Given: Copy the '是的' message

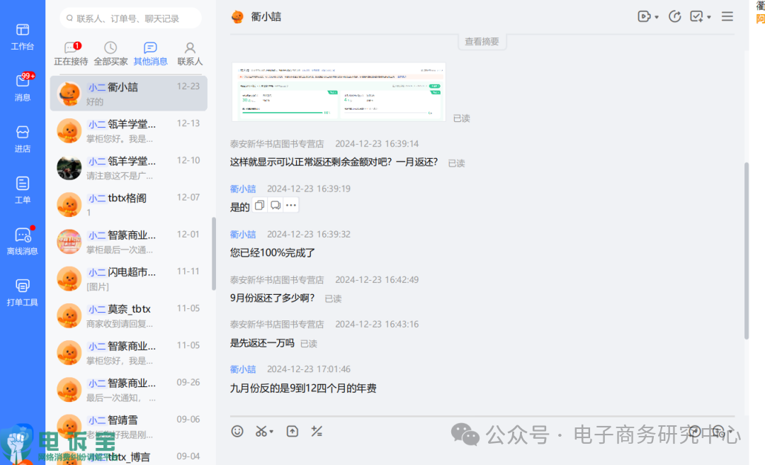Looking at the screenshot, I should tap(259, 205).
